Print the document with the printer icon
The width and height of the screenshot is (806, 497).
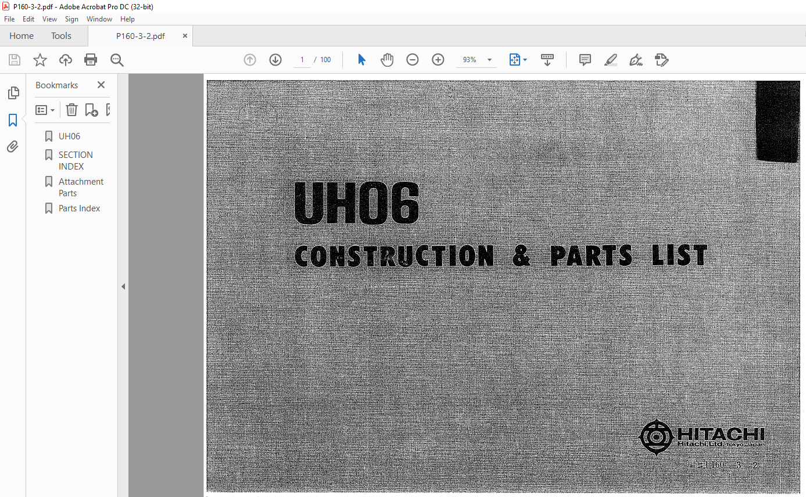click(x=91, y=60)
